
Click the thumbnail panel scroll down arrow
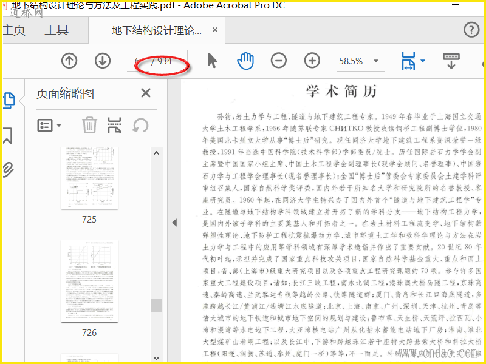pyautogui.click(x=157, y=358)
